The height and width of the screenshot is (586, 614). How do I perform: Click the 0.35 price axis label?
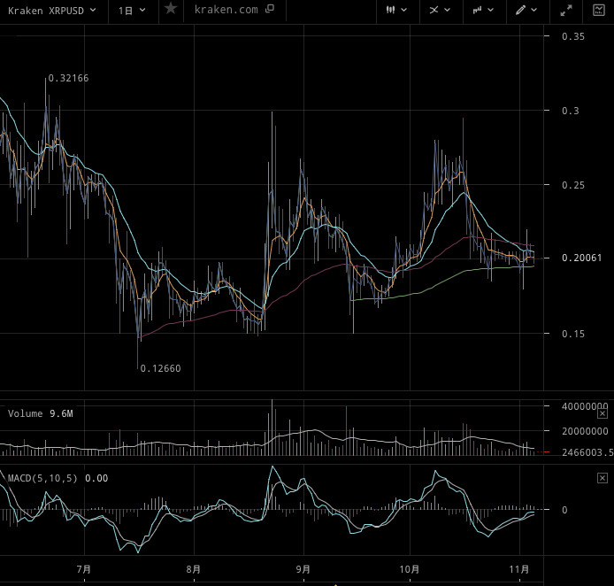[x=573, y=36]
